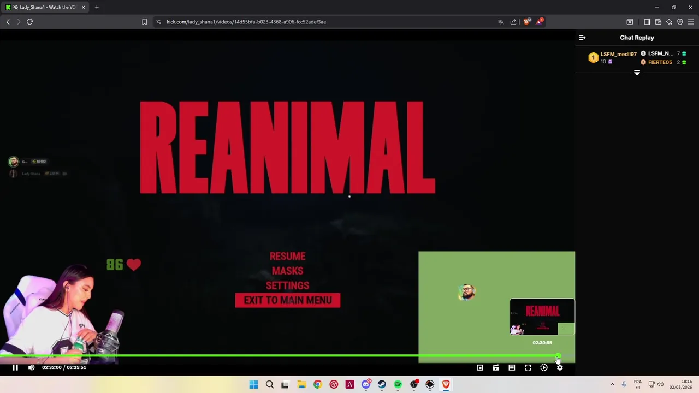This screenshot has width=699, height=393.
Task: Open network and volume quick settings
Action: (x=656, y=384)
